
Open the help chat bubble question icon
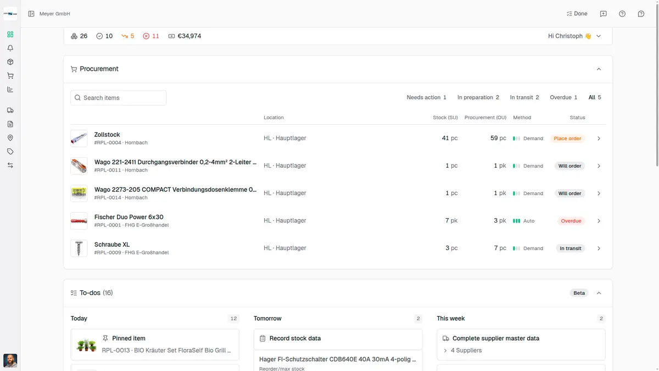click(x=641, y=14)
